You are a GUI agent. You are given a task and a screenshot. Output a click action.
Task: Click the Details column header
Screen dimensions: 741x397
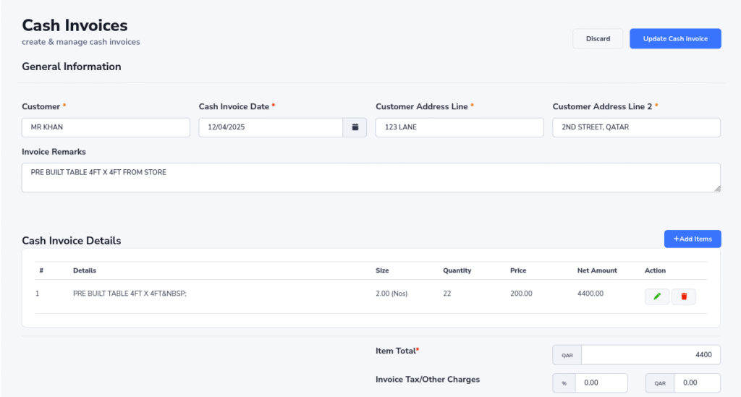[x=85, y=270]
